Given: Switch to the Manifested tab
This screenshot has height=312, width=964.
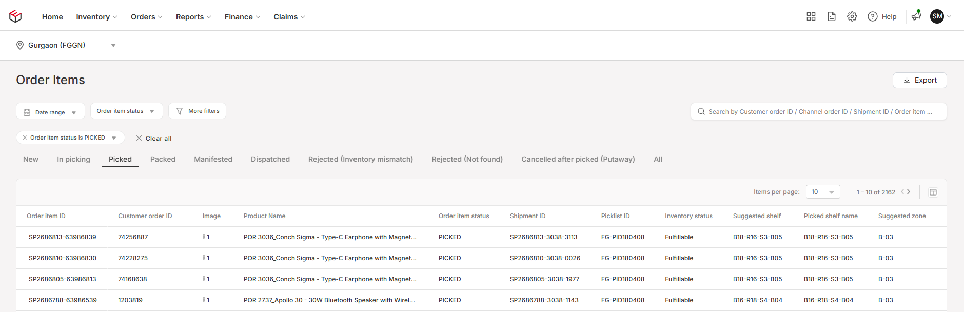Looking at the screenshot, I should pos(213,159).
